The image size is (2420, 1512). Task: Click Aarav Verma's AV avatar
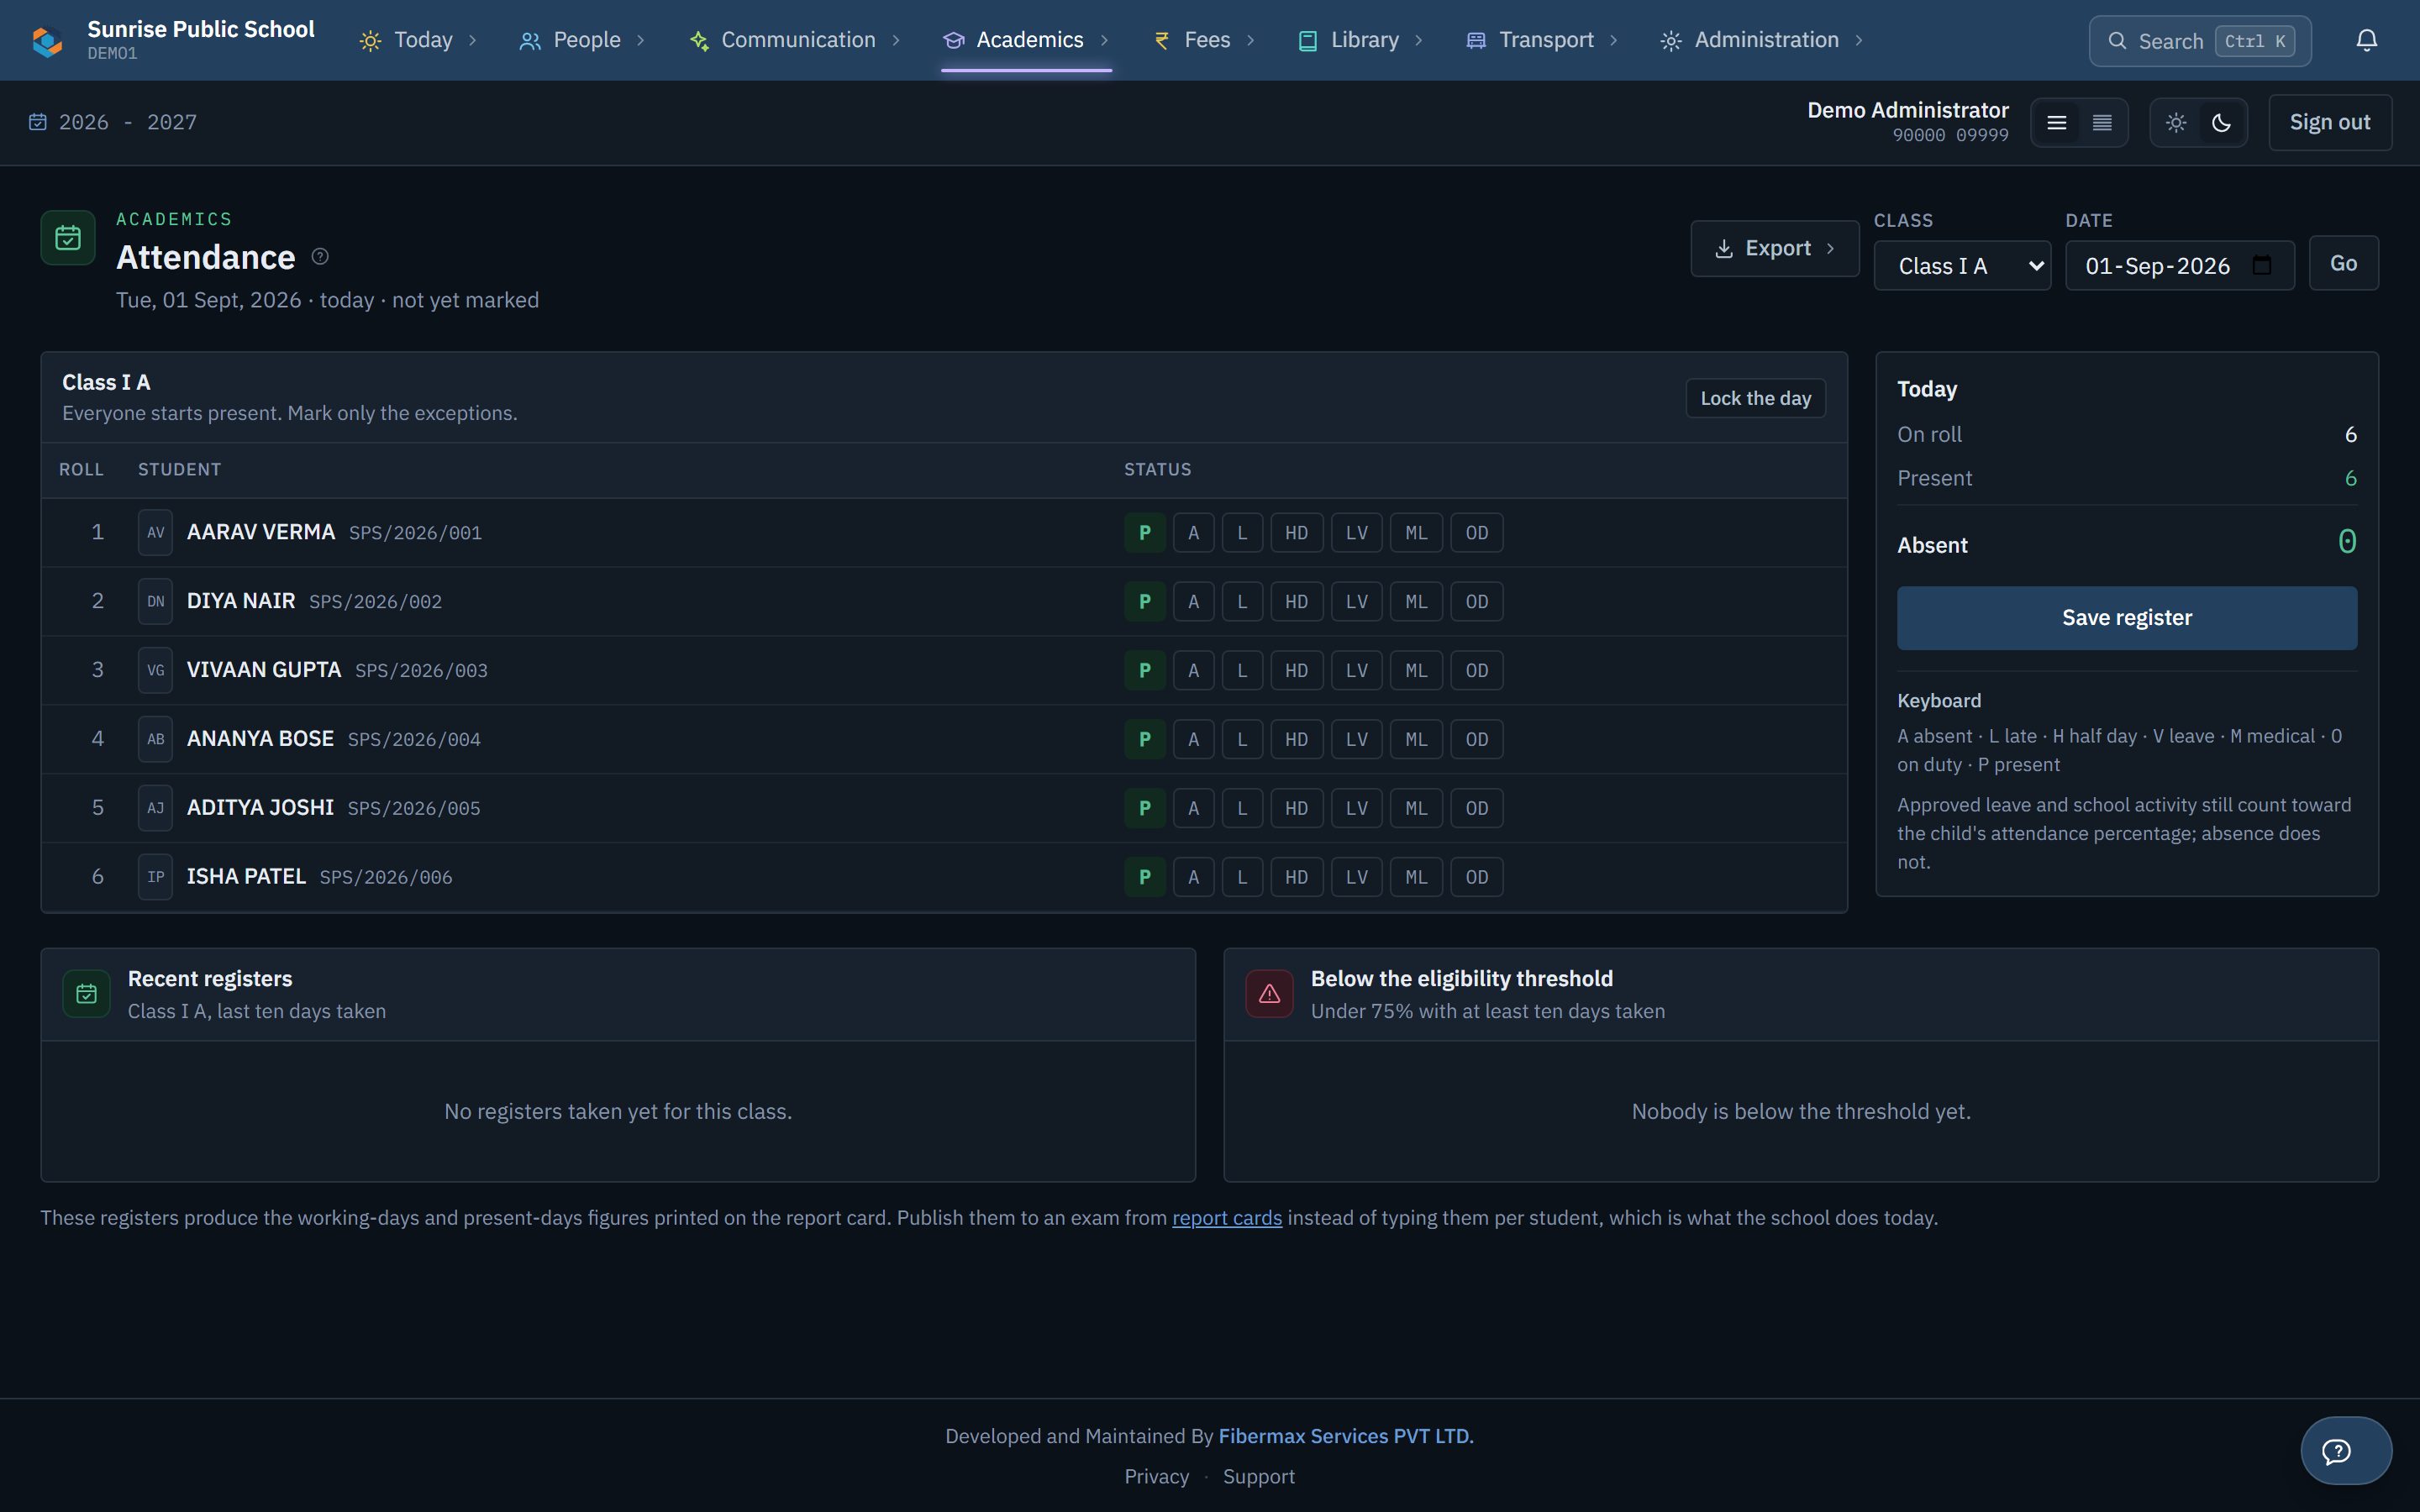155,533
